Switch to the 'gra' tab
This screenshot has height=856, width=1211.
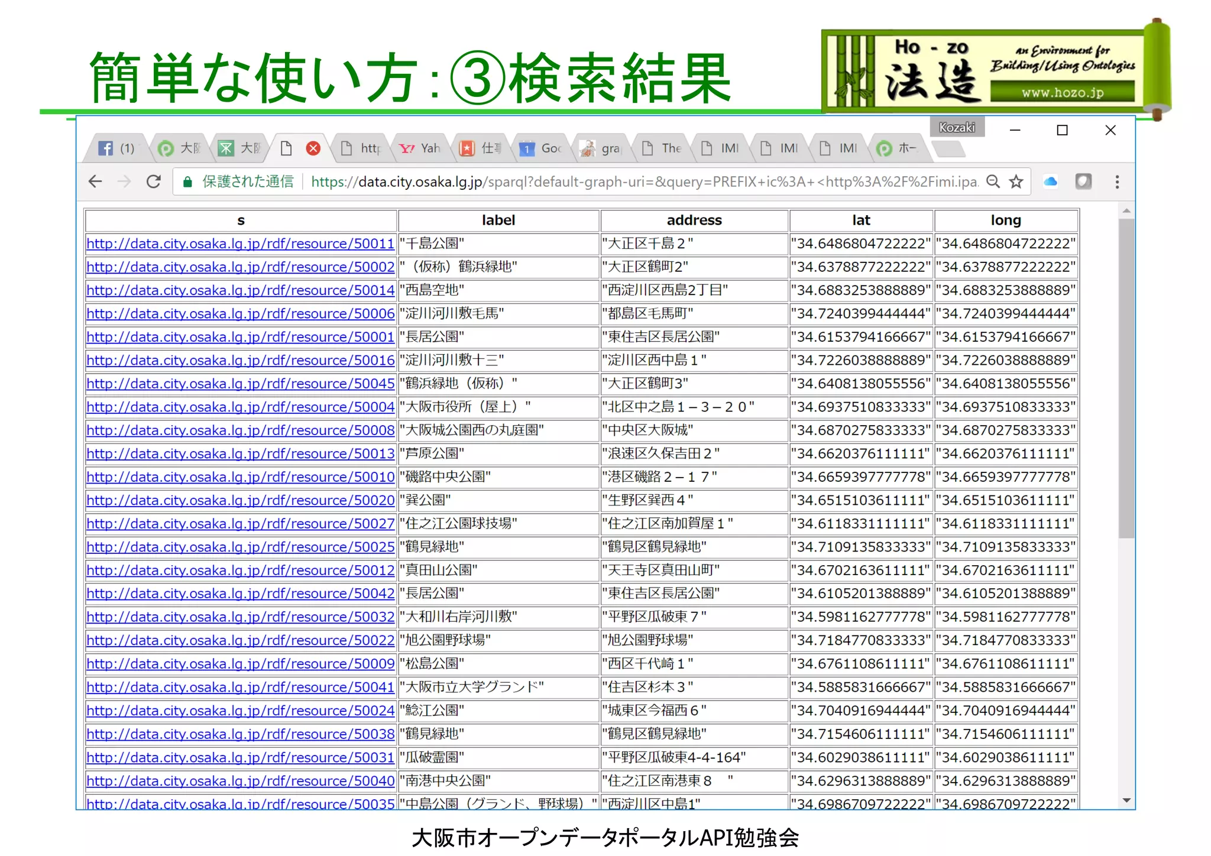tap(600, 148)
